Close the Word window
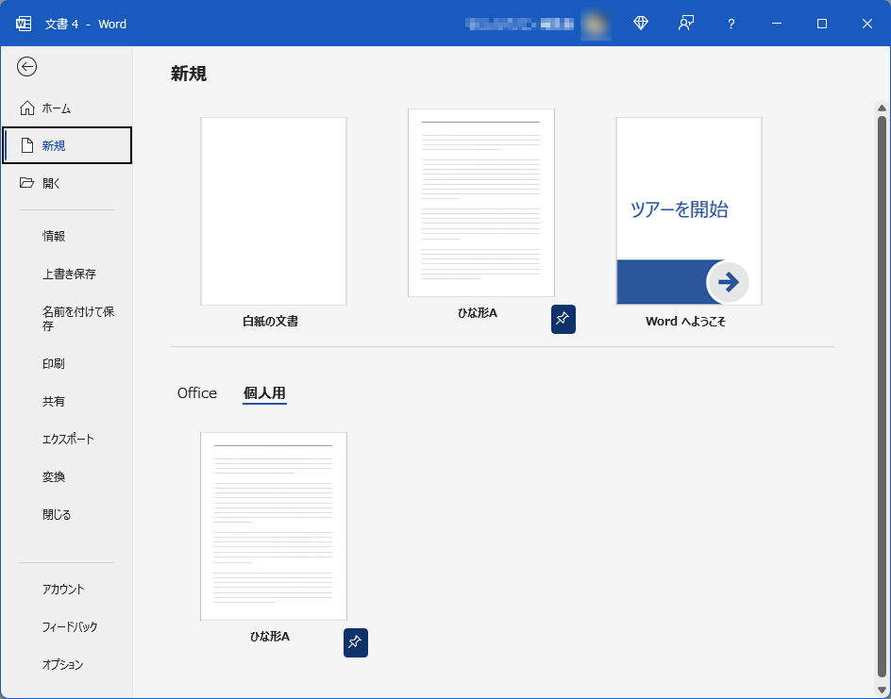The height and width of the screenshot is (699, 891). pos(866,24)
